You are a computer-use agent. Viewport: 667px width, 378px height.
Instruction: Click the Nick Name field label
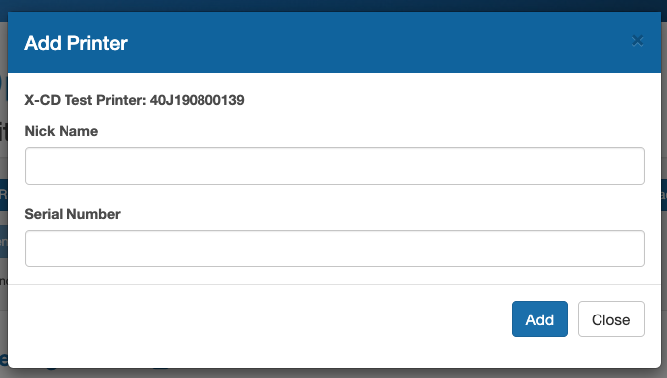tap(62, 131)
